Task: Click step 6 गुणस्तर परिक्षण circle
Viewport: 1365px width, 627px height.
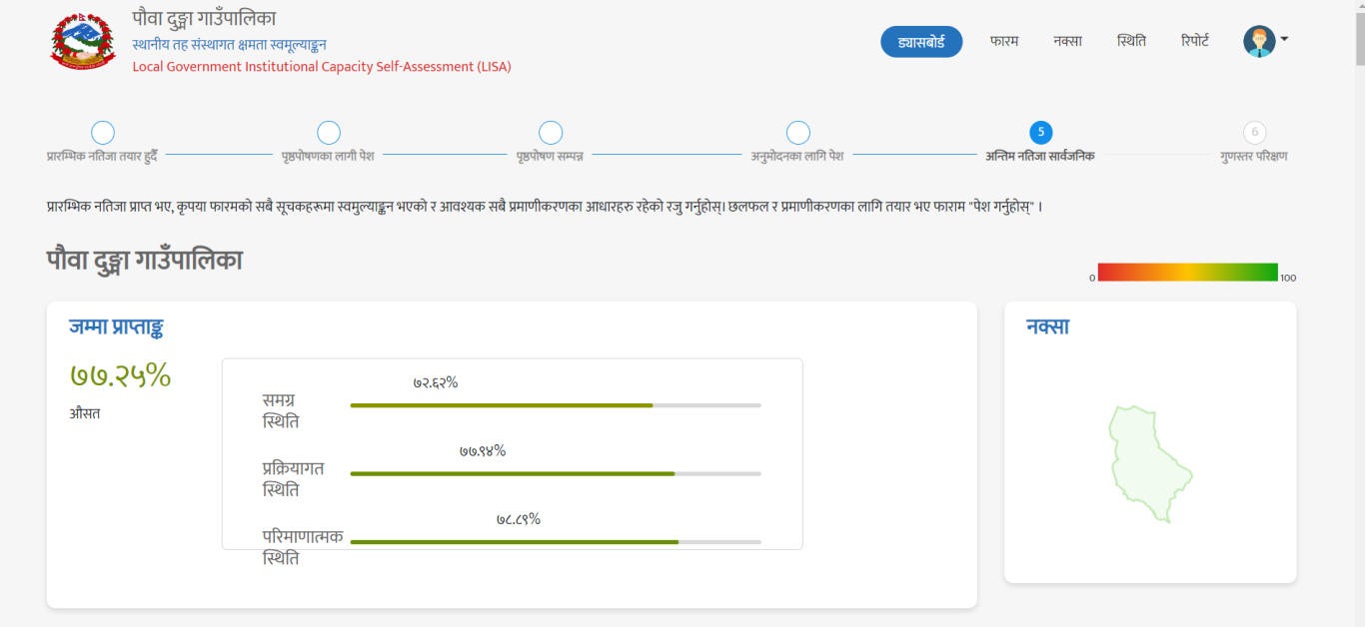Action: click(1254, 133)
